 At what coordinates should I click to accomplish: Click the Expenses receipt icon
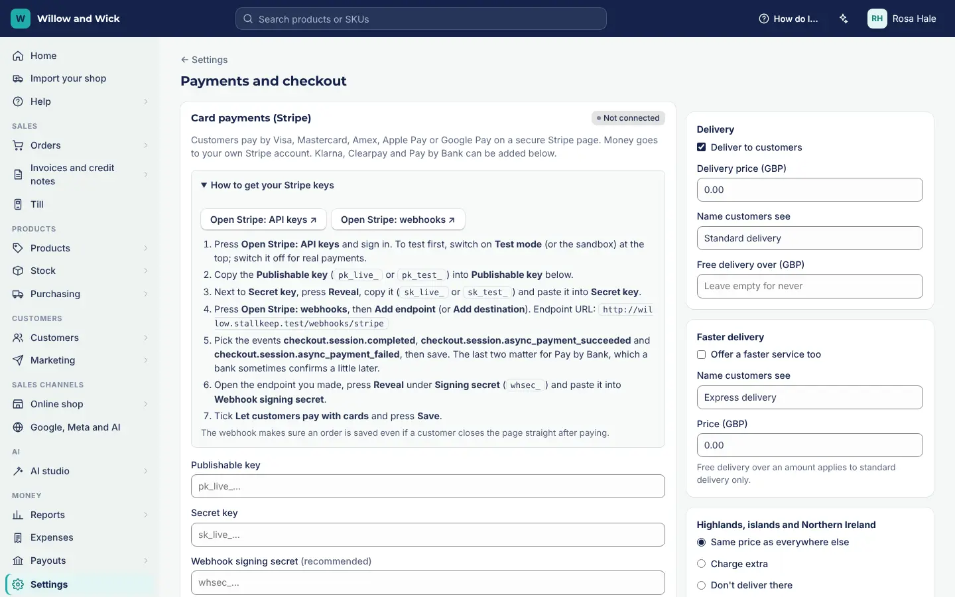(18, 537)
